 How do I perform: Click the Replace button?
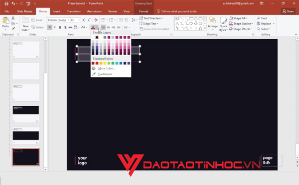(264, 23)
